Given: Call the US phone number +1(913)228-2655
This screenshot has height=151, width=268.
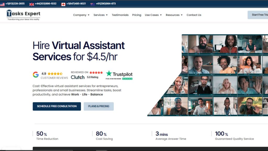Looking at the screenshot, I should tap(15, 4).
